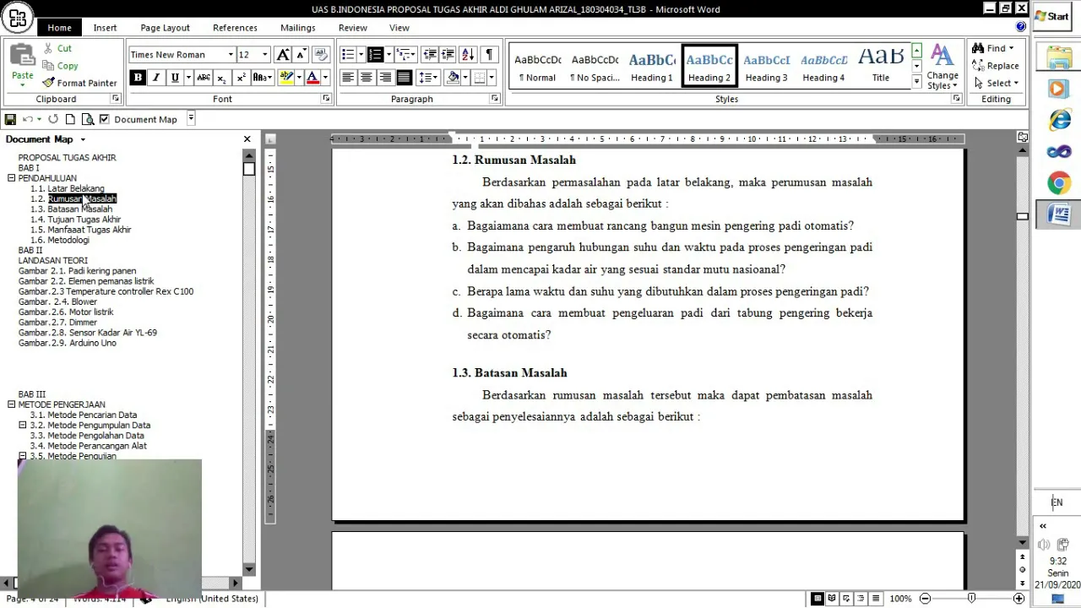Click the Shrink Font icon

pos(301,55)
